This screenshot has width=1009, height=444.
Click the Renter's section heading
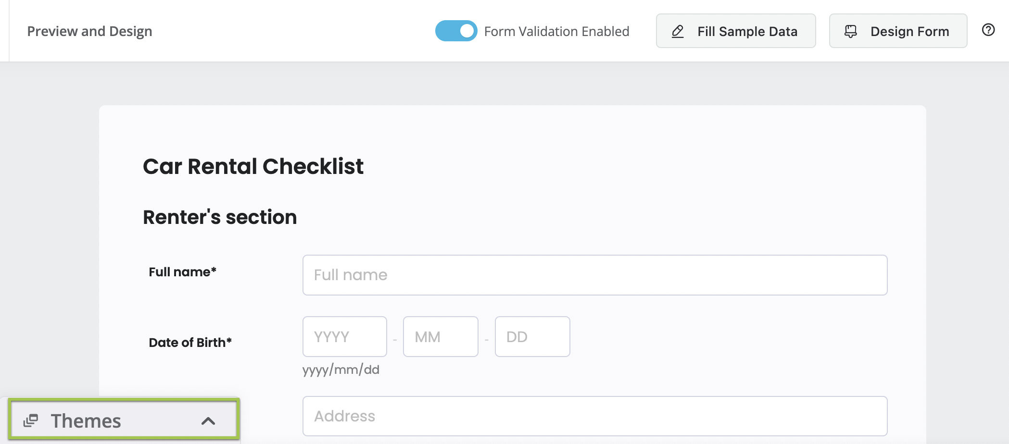coord(220,217)
